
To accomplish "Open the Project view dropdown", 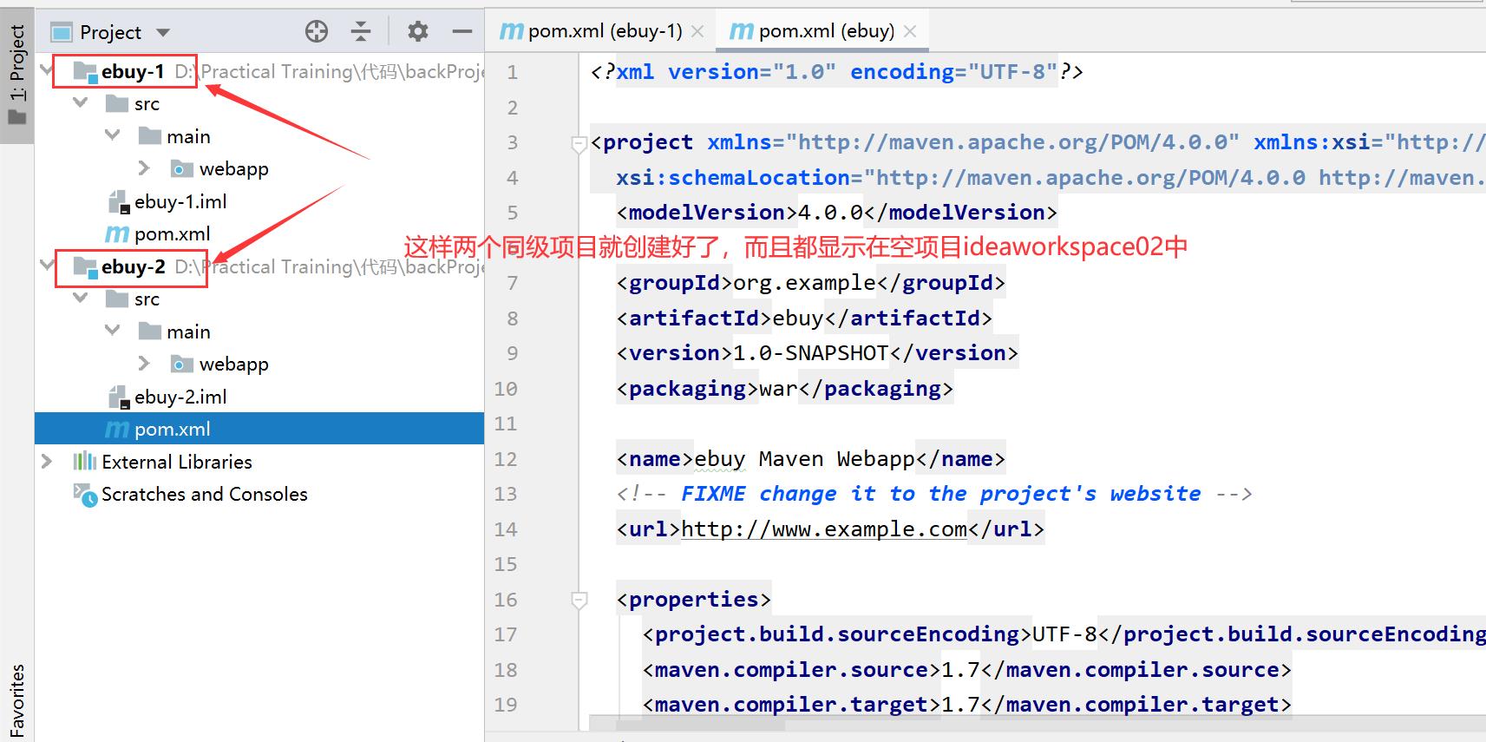I will pyautogui.click(x=163, y=33).
